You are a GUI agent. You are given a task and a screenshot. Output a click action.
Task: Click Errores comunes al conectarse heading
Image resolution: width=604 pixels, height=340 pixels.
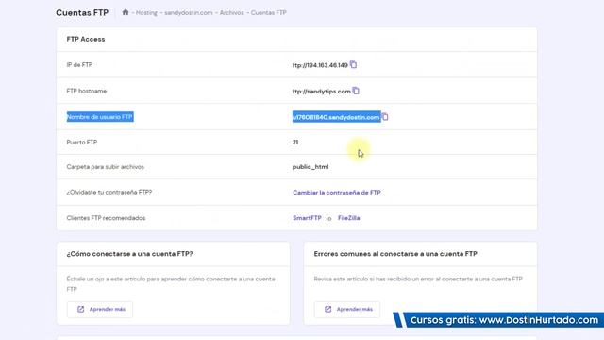tap(395, 254)
